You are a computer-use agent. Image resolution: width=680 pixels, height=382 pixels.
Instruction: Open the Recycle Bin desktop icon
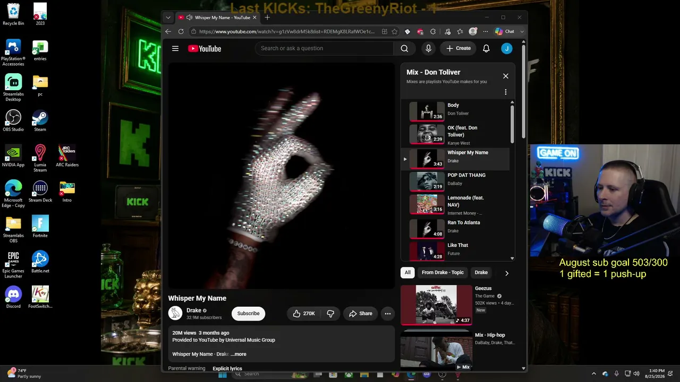coord(13,14)
